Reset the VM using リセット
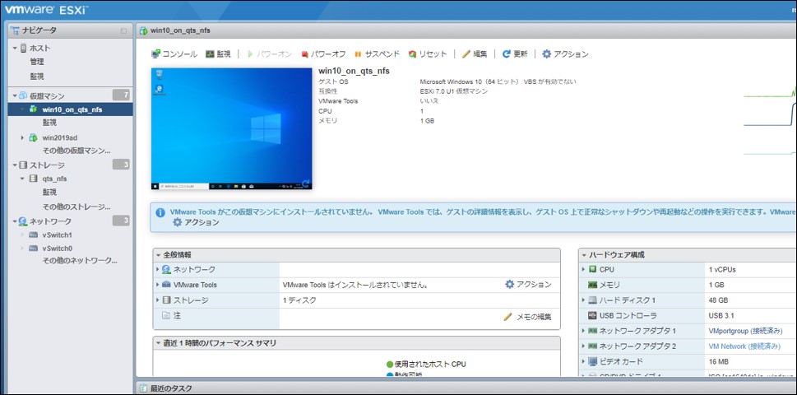 [x=428, y=54]
